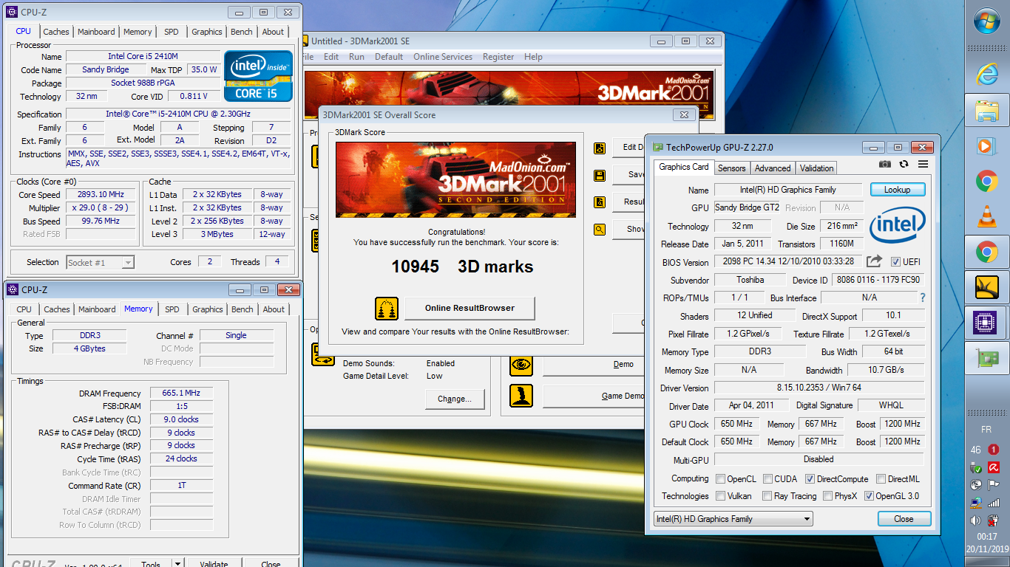The height and width of the screenshot is (567, 1010).
Task: Toggle the Vulkan checkbox
Action: click(x=721, y=496)
